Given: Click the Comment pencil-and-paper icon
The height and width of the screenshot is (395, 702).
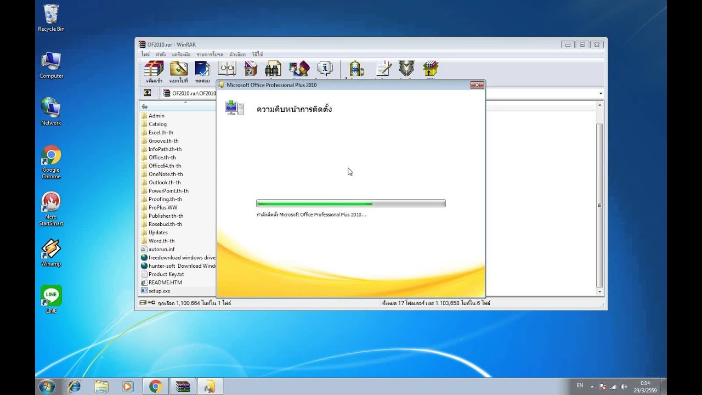Looking at the screenshot, I should (x=383, y=69).
